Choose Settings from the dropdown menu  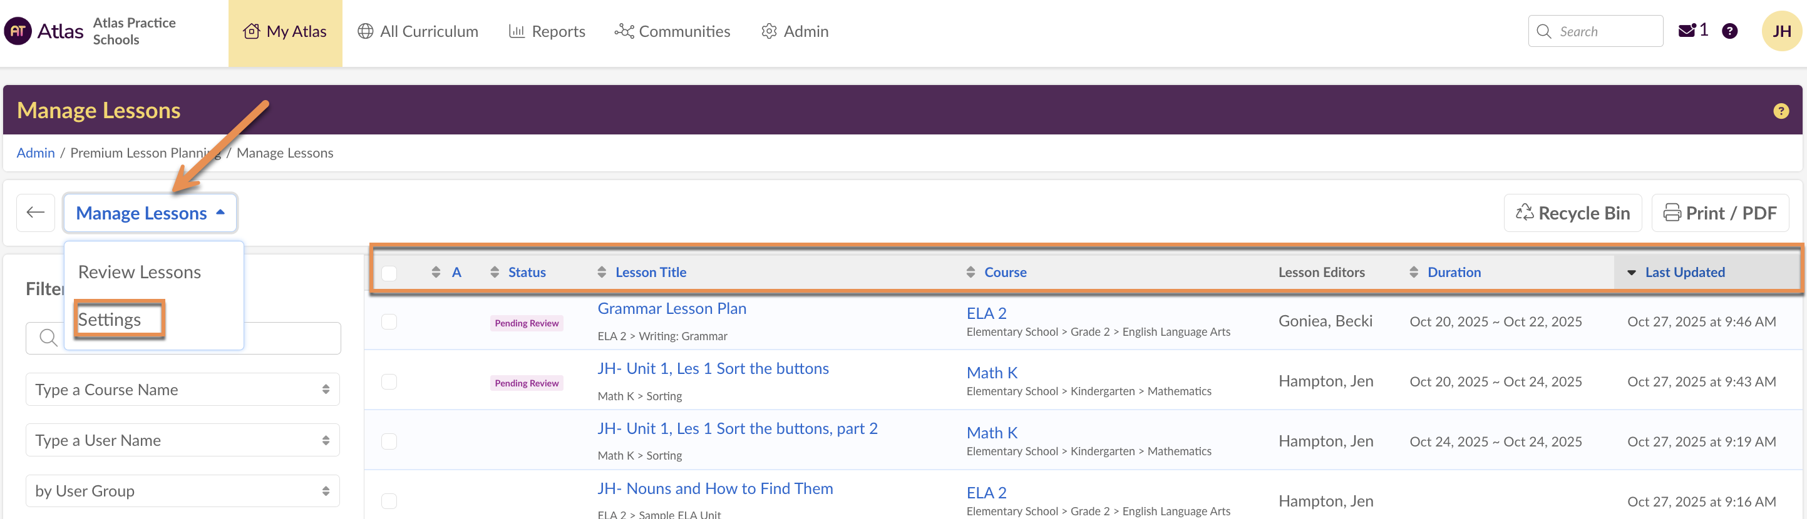coord(110,320)
